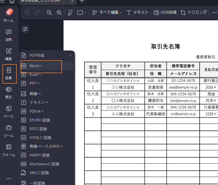Click the 鈴木 次郎 name cell

click(x=155, y=94)
